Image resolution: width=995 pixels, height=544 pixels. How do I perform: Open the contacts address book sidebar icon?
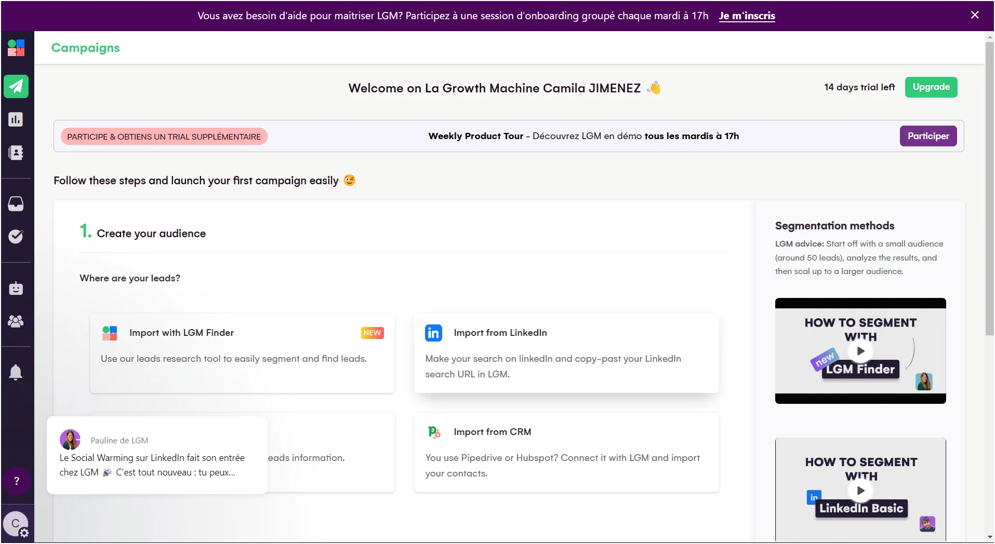click(16, 153)
